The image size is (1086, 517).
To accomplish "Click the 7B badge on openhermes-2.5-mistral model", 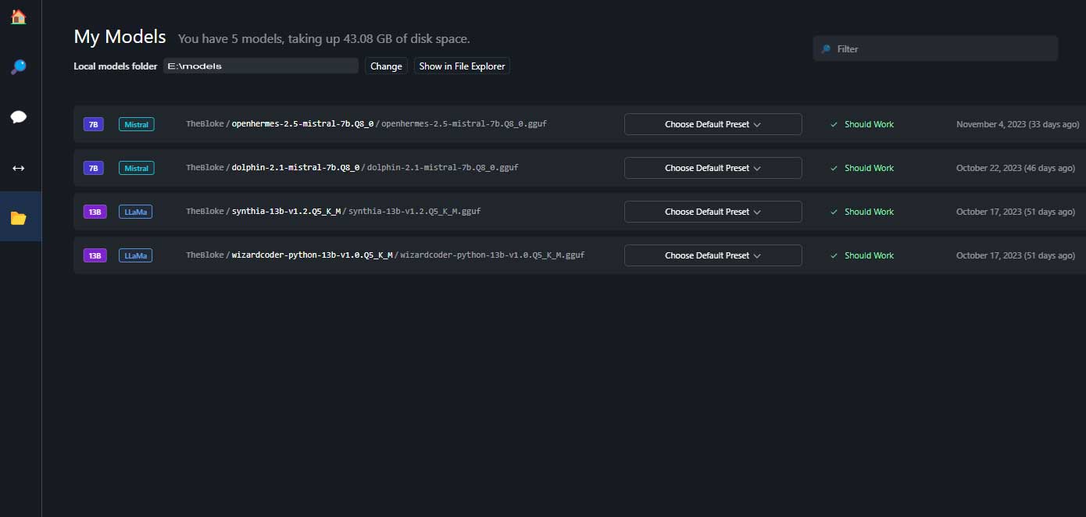I will pyautogui.click(x=93, y=123).
